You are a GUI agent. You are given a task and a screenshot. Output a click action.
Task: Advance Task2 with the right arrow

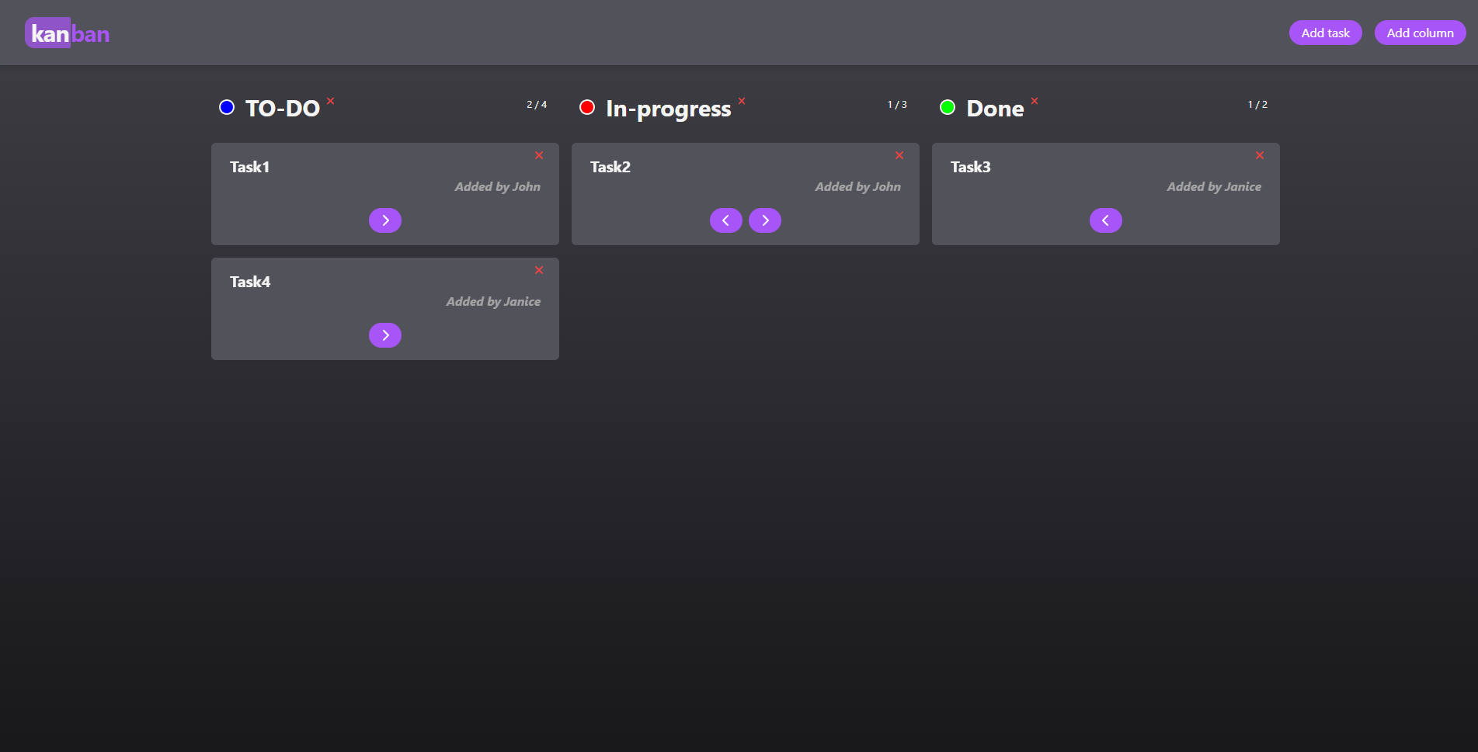(764, 220)
